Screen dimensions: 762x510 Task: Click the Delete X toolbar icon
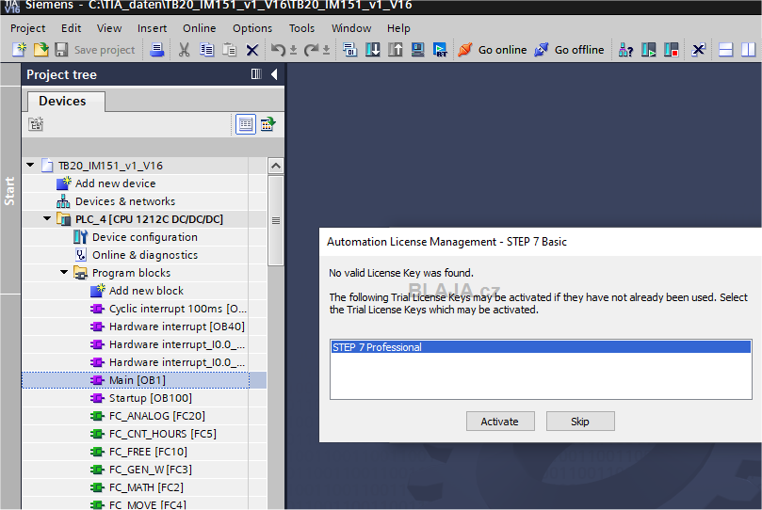(252, 50)
